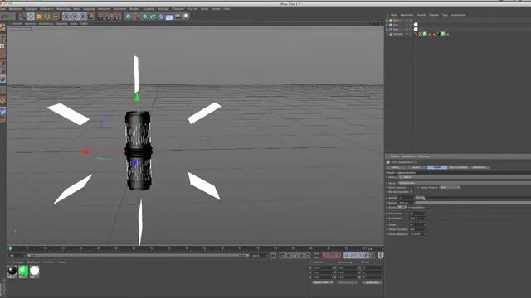
Task: Toggle the Z axis lock button
Action: (83, 17)
